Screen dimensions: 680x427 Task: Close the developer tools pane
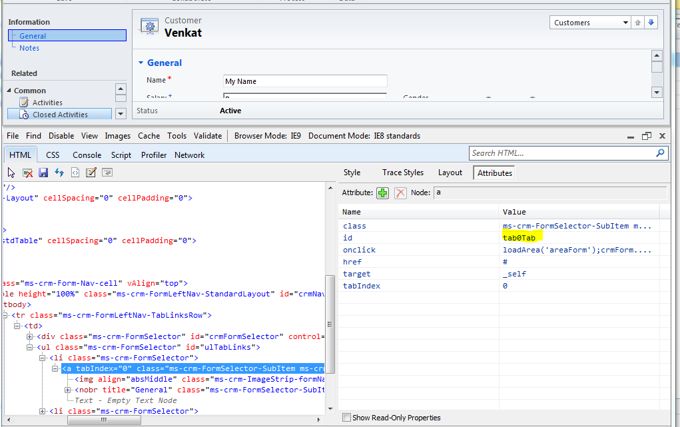(662, 136)
